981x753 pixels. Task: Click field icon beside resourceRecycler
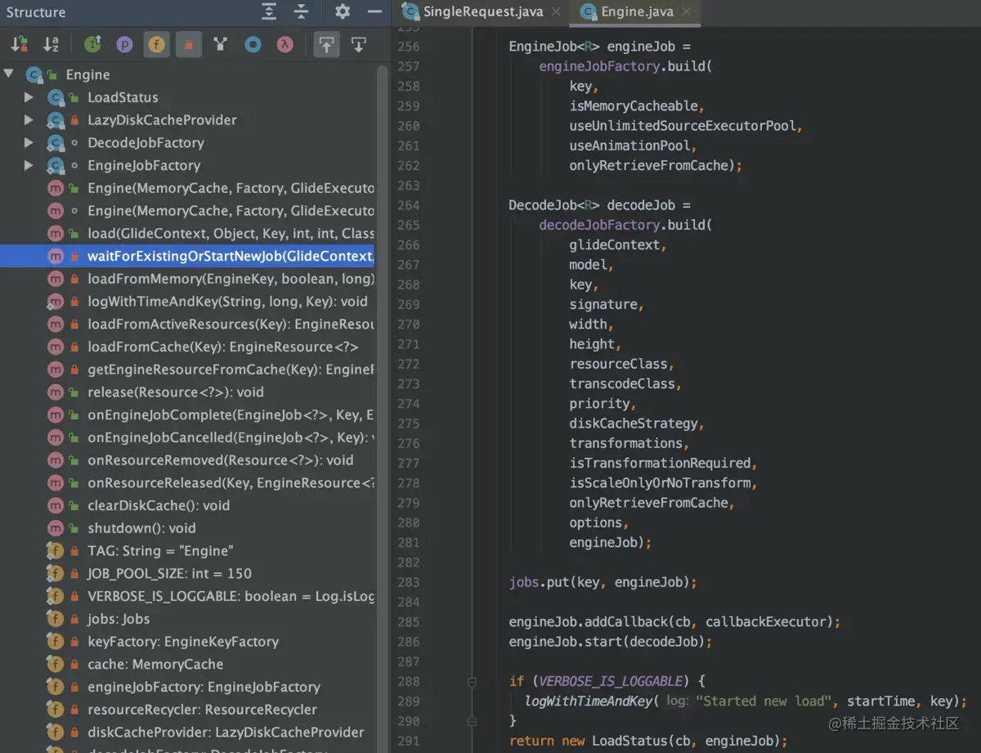point(55,710)
